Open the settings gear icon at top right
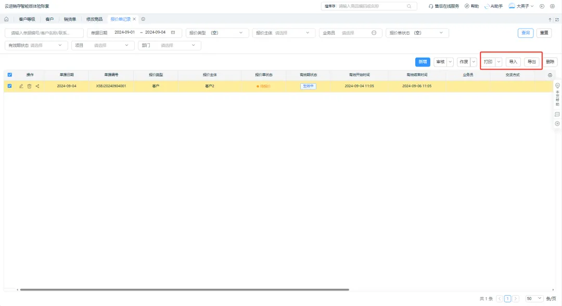562x306 pixels. (x=552, y=6)
